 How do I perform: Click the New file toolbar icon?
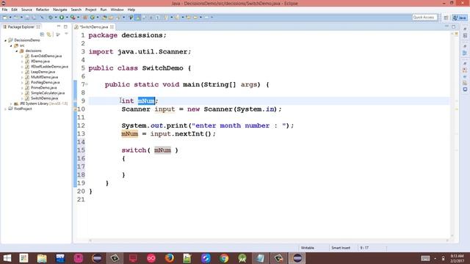[x=5, y=18]
